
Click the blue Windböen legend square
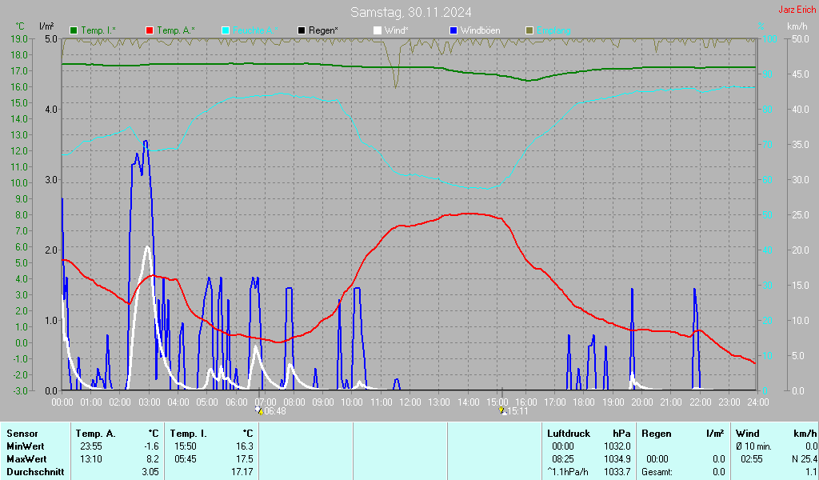click(x=453, y=30)
